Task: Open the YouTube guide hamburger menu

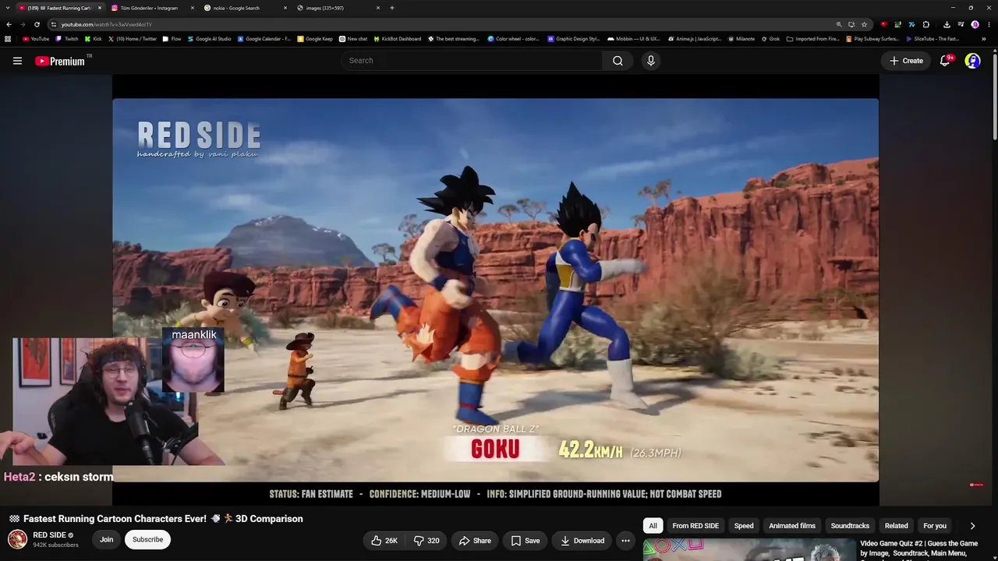Action: (x=17, y=61)
